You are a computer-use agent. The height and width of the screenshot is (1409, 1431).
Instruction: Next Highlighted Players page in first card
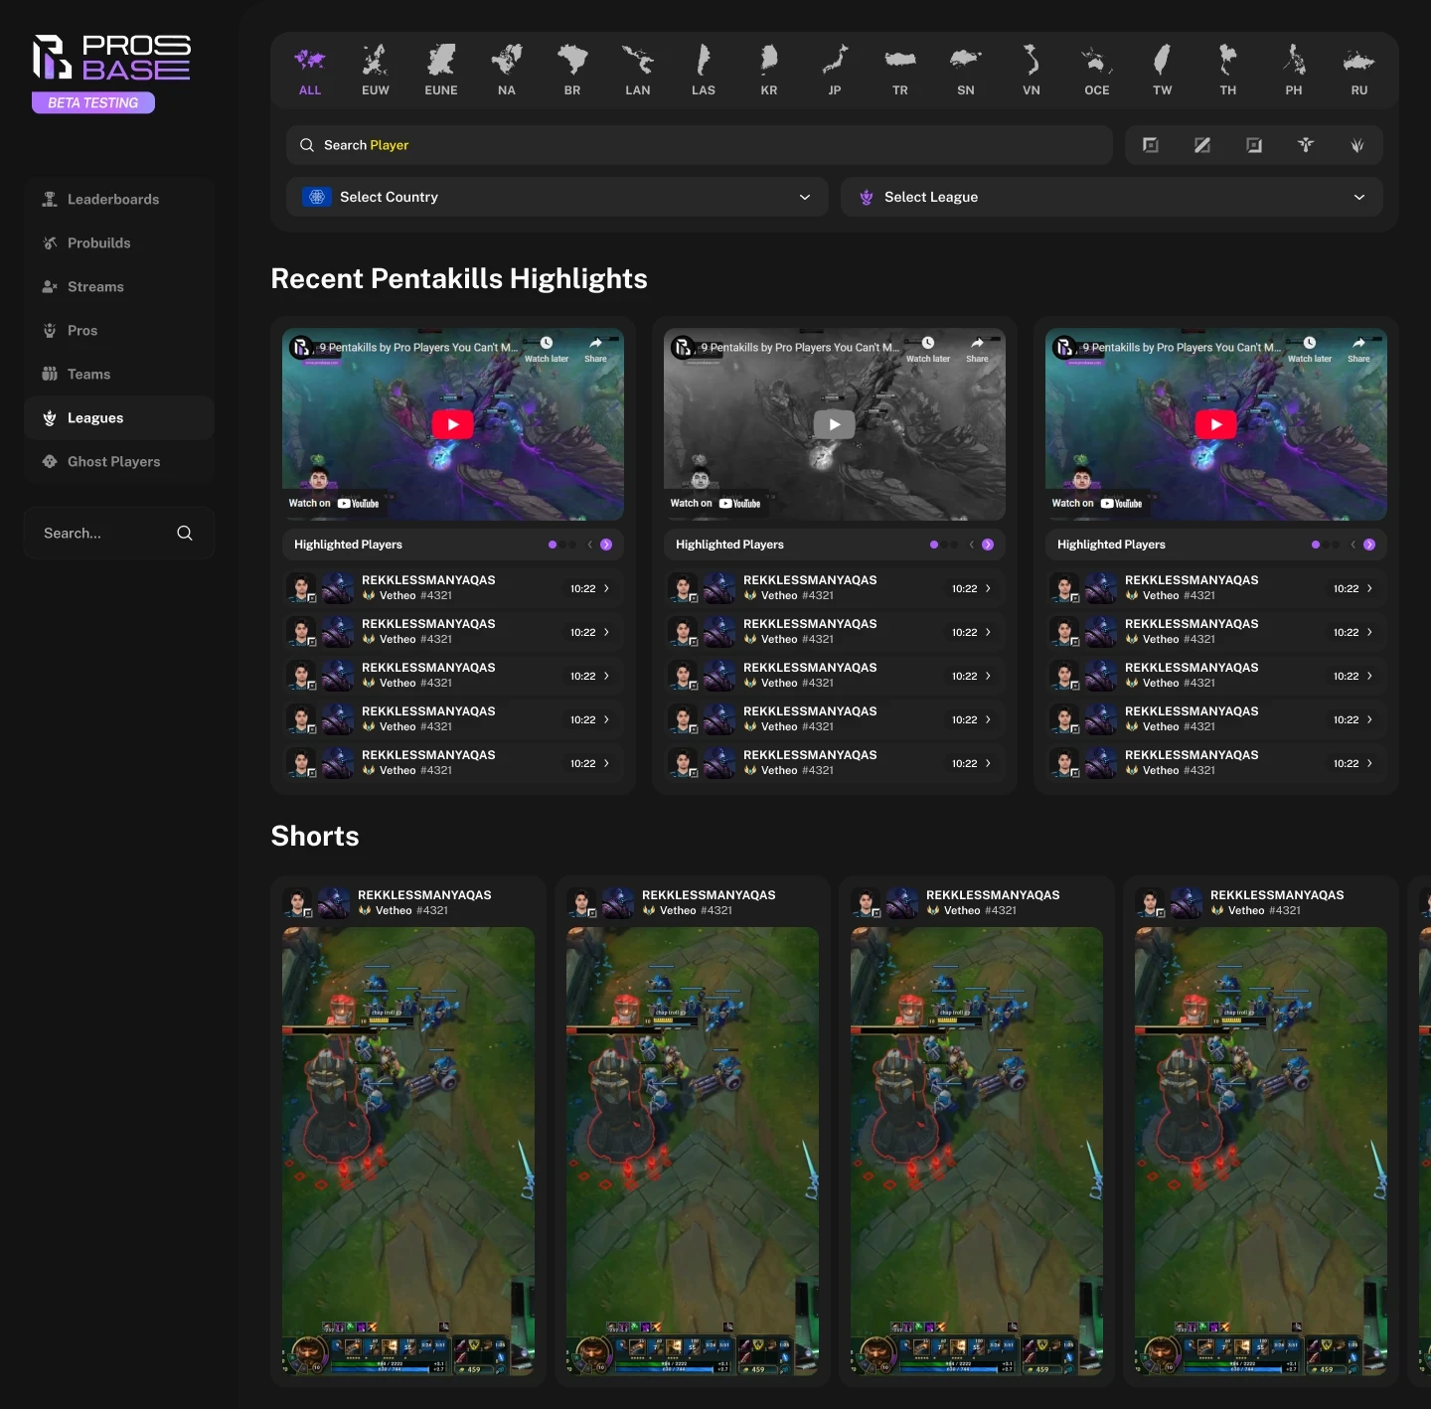click(606, 545)
